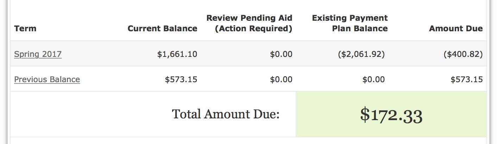Click the 'Plan Balance' header line
Viewport: 497px width, 144px height.
[360, 28]
